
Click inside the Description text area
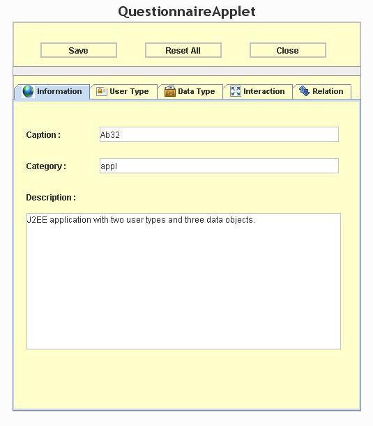(183, 281)
